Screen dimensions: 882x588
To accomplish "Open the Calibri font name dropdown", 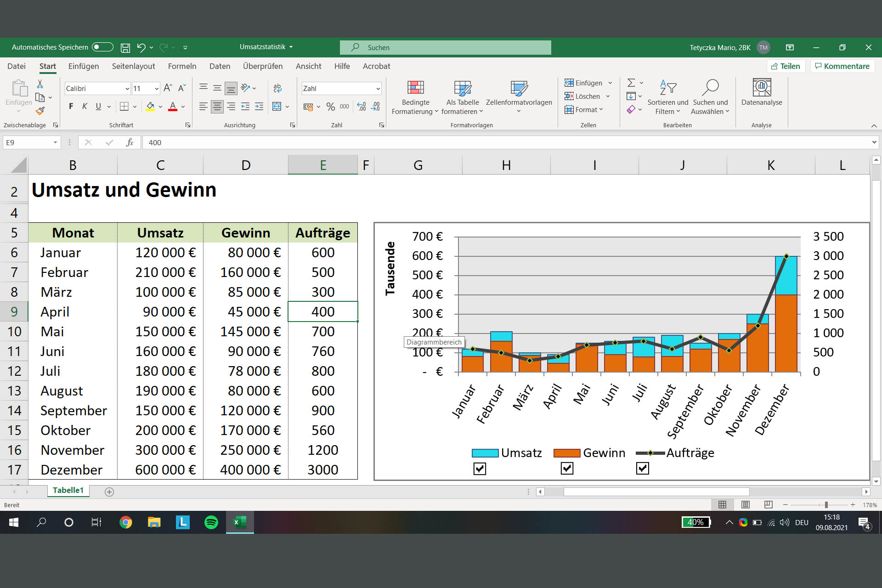I will (127, 89).
